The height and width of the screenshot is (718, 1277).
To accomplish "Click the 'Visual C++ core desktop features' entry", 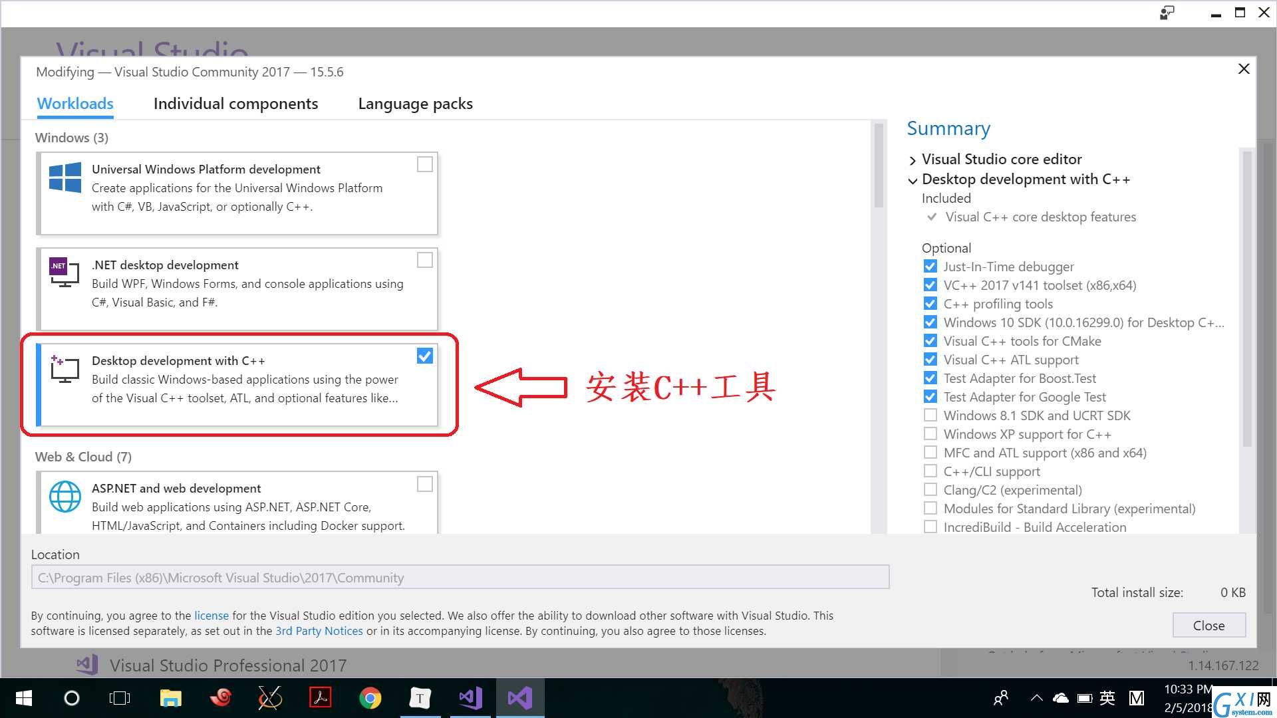I will click(x=1040, y=217).
